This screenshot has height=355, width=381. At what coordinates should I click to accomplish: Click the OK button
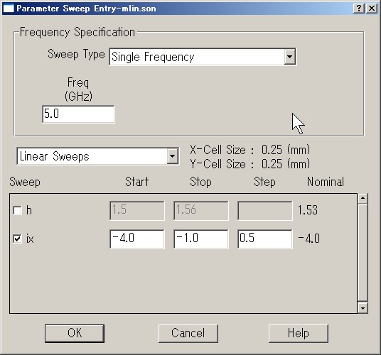[x=75, y=334]
